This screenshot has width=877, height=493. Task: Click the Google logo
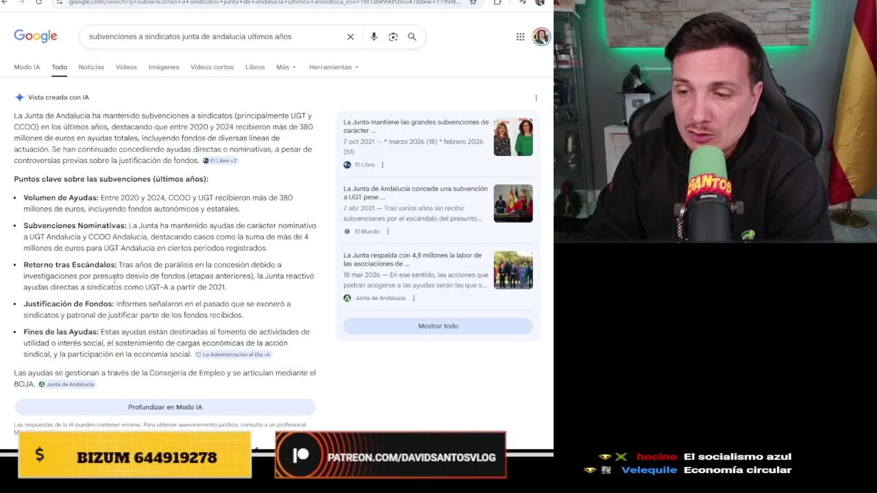36,36
